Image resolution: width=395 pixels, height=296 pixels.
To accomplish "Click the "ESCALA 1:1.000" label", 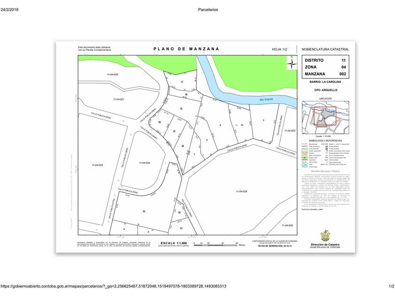I will 174,243.
